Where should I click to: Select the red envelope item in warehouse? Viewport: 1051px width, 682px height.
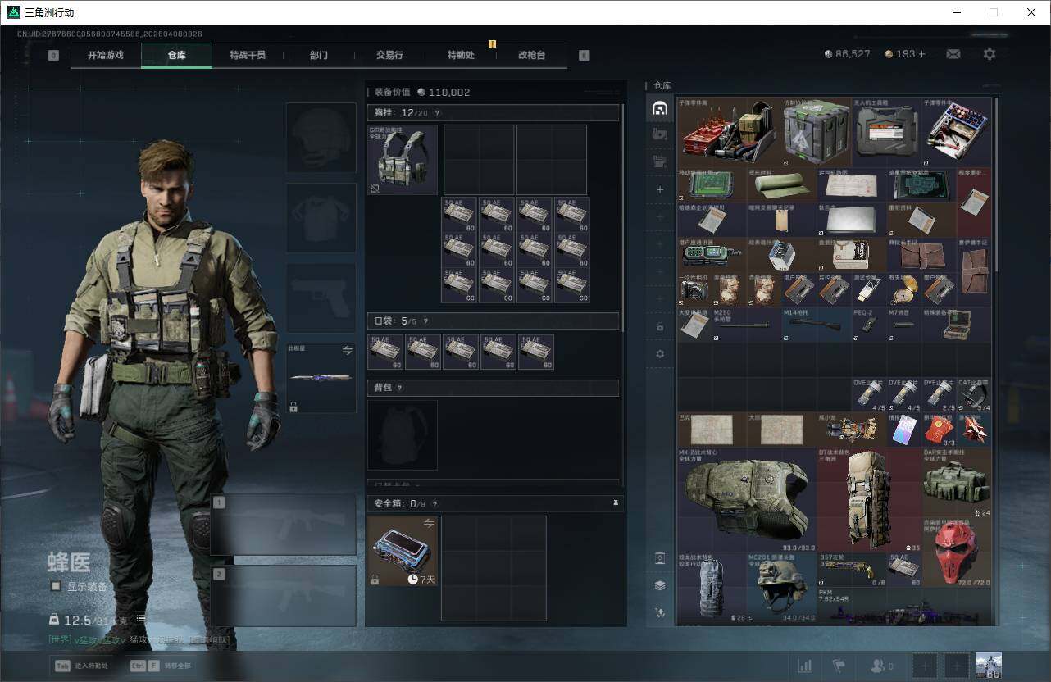pos(940,430)
